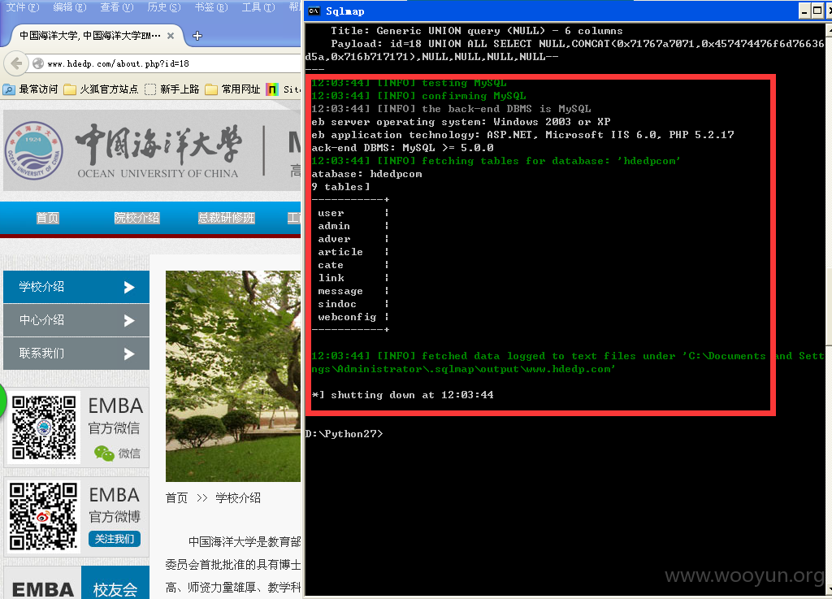Open a new tab with plus button
Image resolution: width=832 pixels, height=599 pixels.
197,36
